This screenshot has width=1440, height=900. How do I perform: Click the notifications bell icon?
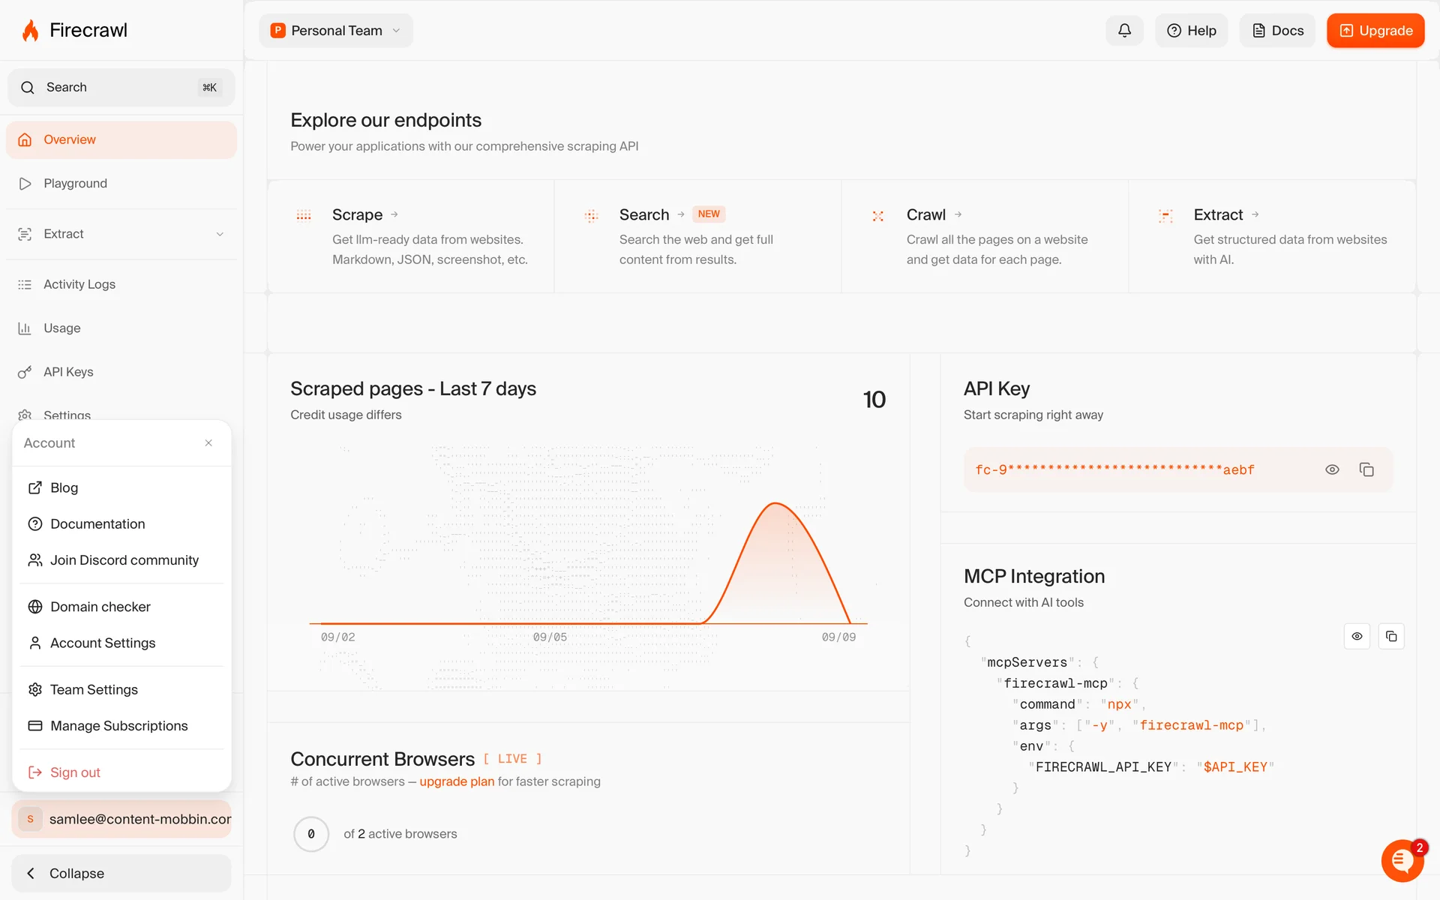click(x=1124, y=31)
